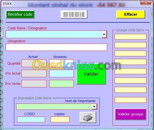Click the fourth Groupe code barre field
154x130 pixels.
(x=130, y=62)
